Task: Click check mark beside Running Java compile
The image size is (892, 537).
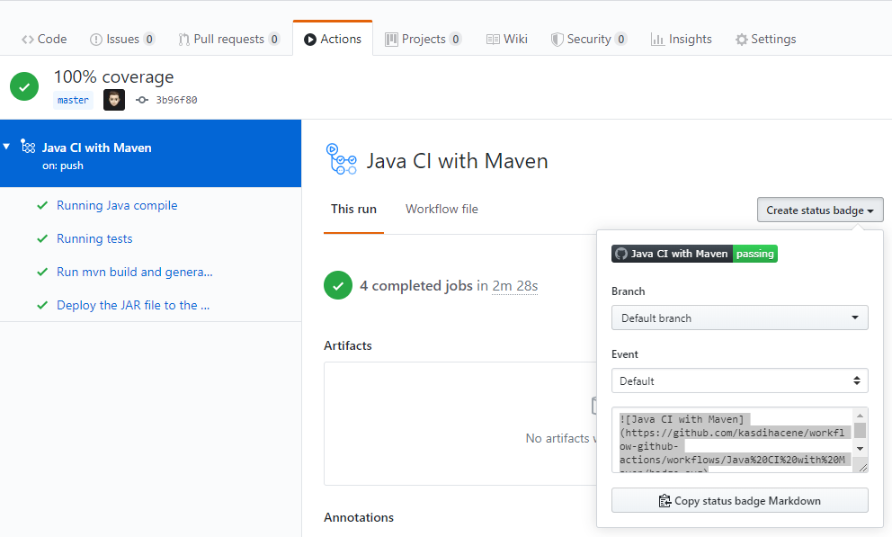Action: pyautogui.click(x=42, y=205)
